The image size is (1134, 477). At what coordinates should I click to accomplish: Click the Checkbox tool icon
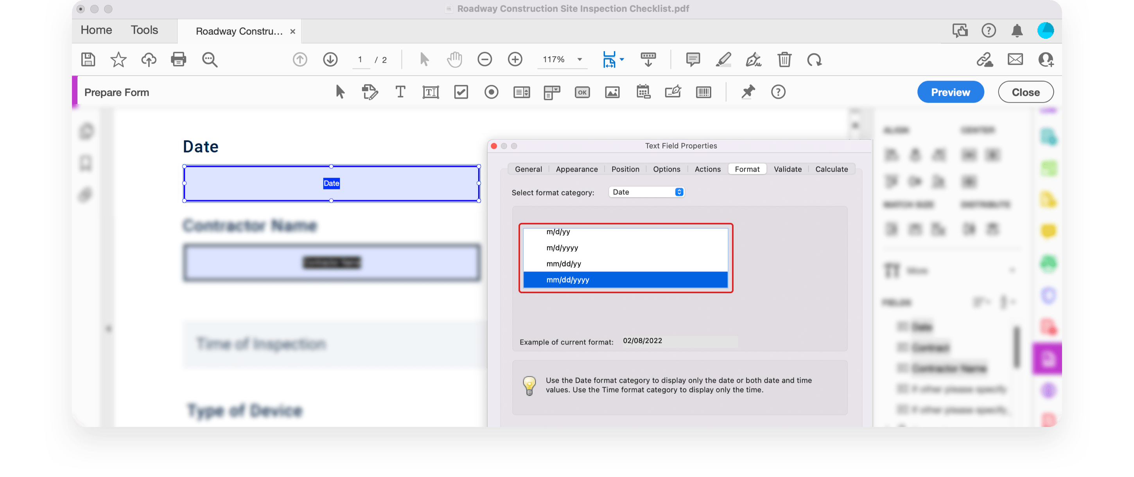[461, 92]
